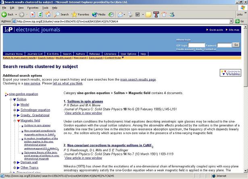Image resolution: width=248 pixels, height=179 pixels.
Task: Open the Favorites star button
Action: click(x=80, y=14)
